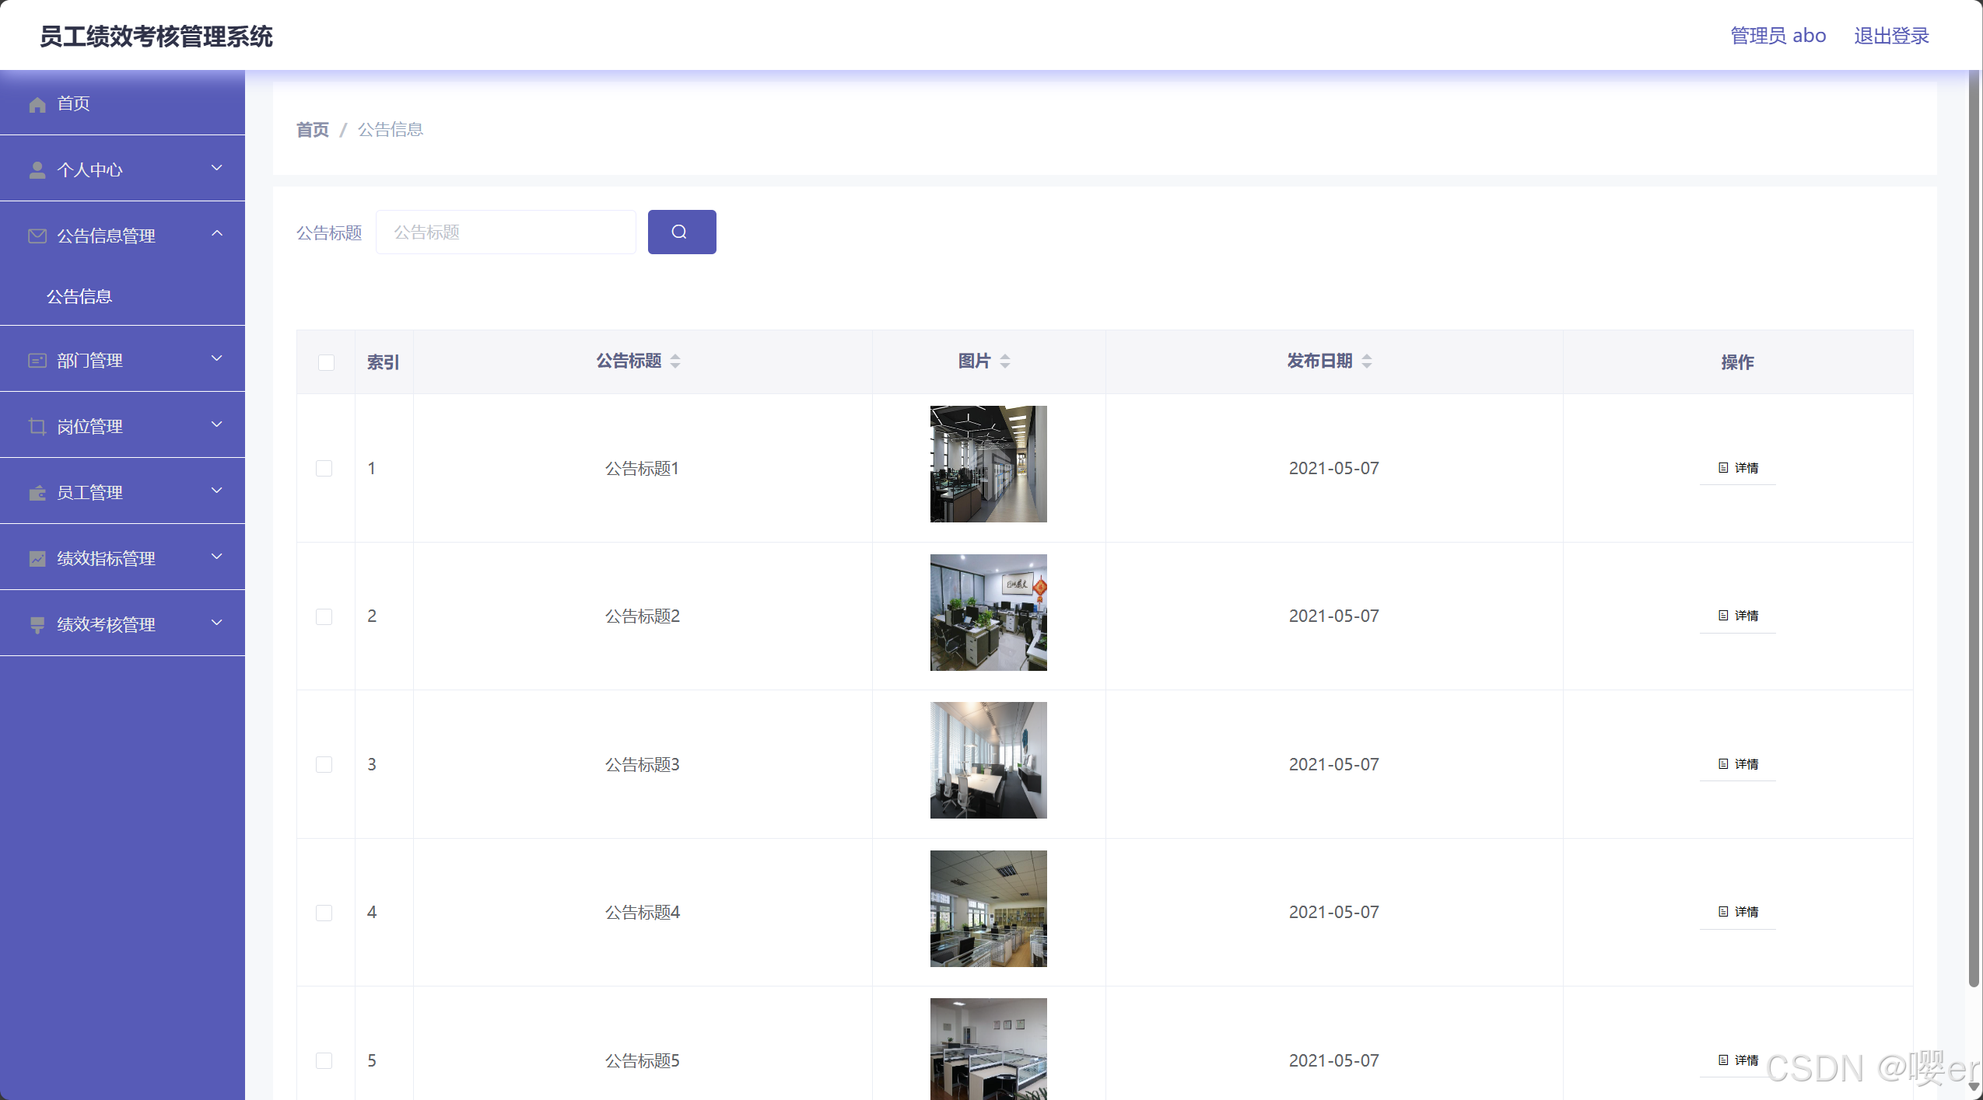Click the 绩效考核管理 sidebar icon

(37, 625)
